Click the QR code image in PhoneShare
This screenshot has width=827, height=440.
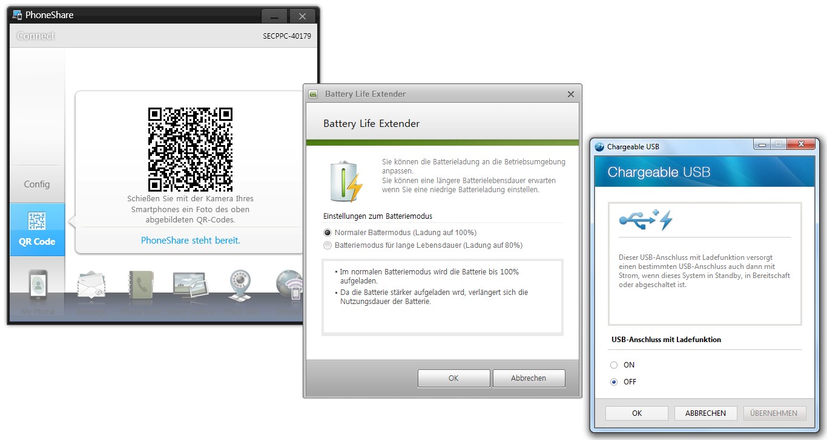(190, 149)
